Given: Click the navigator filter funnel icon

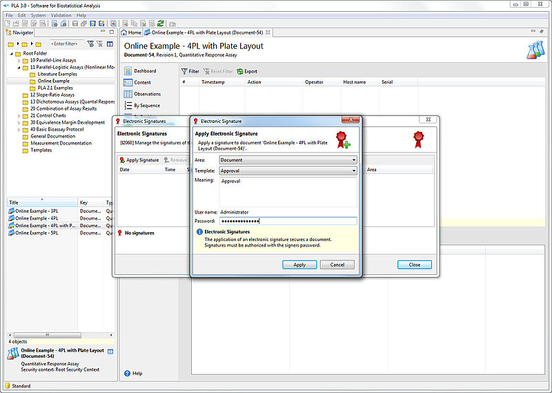Looking at the screenshot, I should click(90, 44).
